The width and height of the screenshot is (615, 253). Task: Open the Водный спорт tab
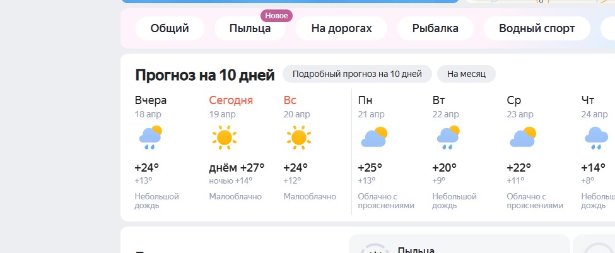537,28
